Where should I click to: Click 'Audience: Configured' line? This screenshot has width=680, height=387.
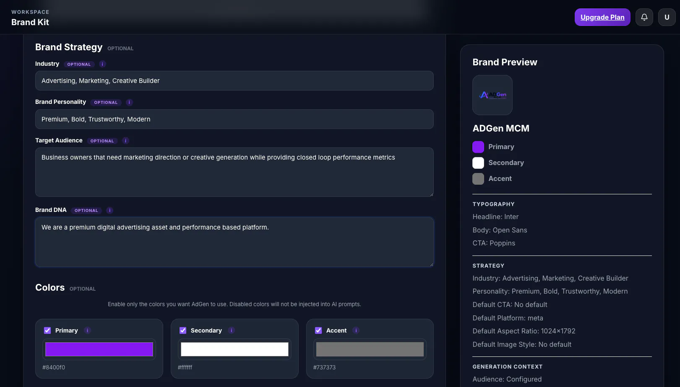coord(507,379)
